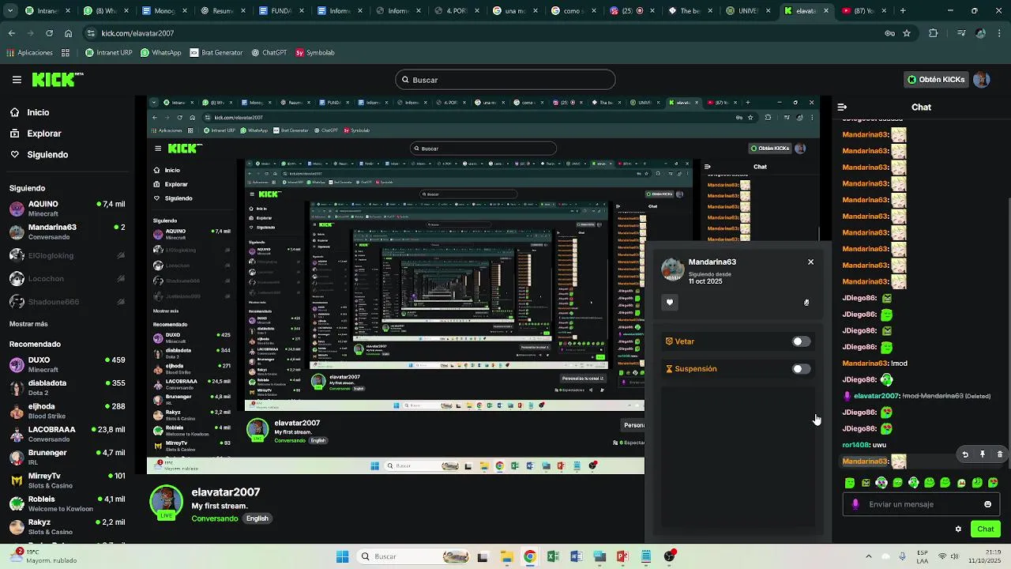Expand Mostrar más in Siguiendo list
The width and height of the screenshot is (1011, 569).
pos(28,324)
